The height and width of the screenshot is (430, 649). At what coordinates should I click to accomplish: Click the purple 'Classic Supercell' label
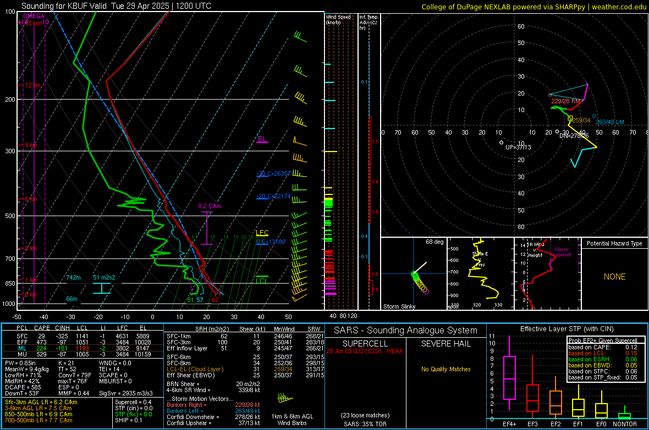click(562, 252)
